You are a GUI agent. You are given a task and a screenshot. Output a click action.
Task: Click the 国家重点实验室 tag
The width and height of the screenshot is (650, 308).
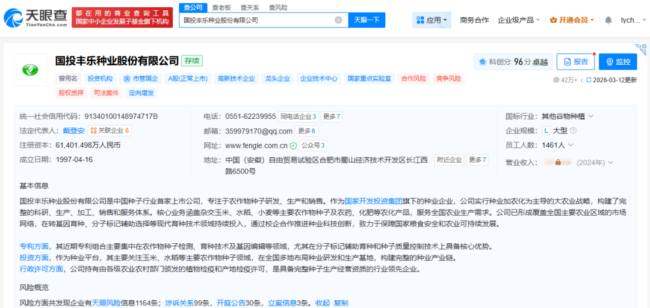pos(369,79)
